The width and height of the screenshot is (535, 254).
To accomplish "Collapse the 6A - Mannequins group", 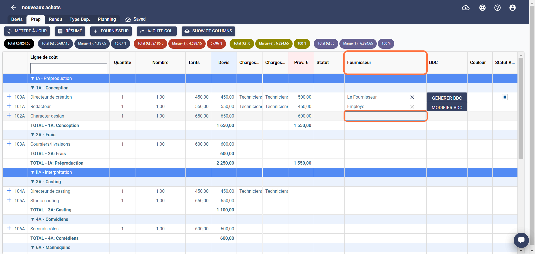I will [33, 248].
